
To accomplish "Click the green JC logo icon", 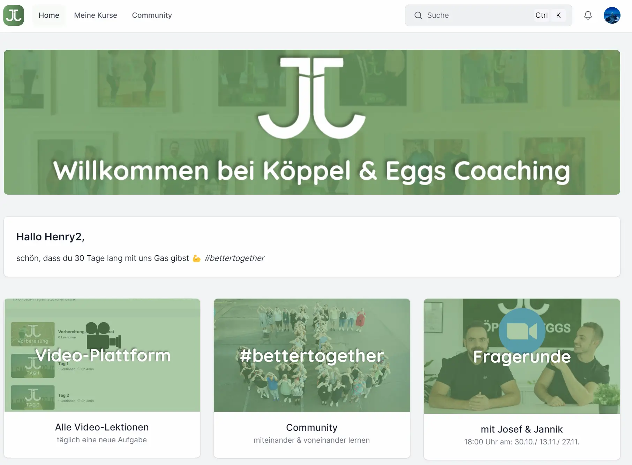I will (14, 15).
